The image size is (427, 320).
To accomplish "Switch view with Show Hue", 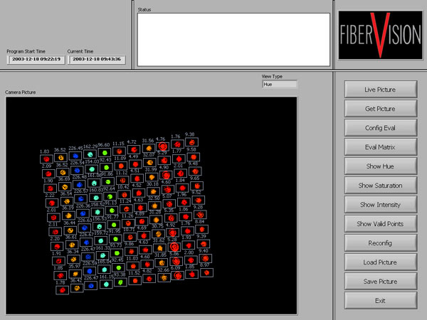I will 379,166.
